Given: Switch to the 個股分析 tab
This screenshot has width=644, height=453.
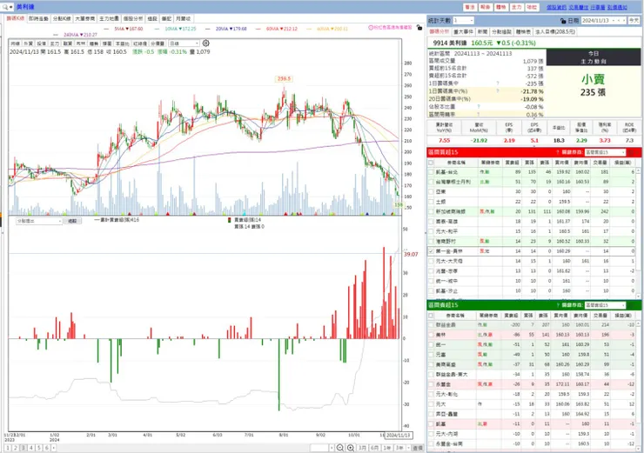Looking at the screenshot, I should pos(133,19).
